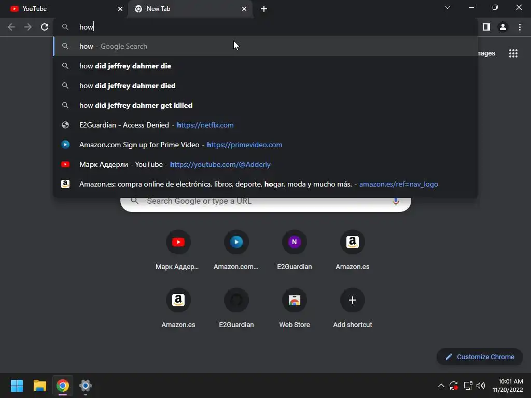531x398 pixels.
Task: Open a new tab with plus button
Action: tap(264, 9)
